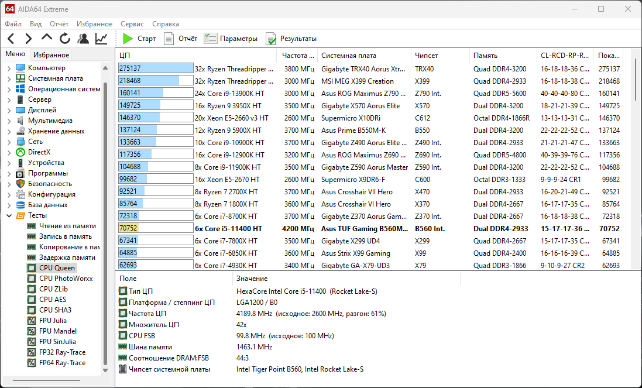Expand the Системная плата tree node
The image size is (642, 388).
(x=9, y=78)
